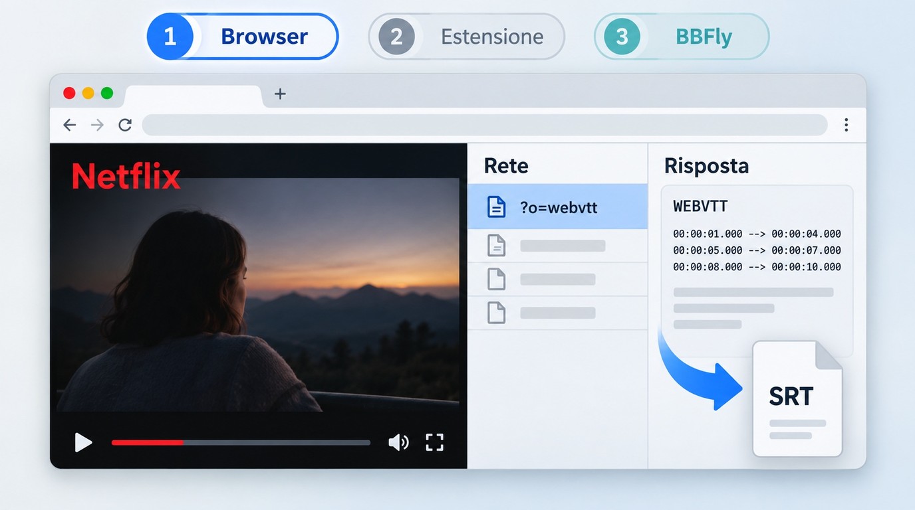Select the active blank browser tab
This screenshot has width=915, height=510.
click(193, 96)
